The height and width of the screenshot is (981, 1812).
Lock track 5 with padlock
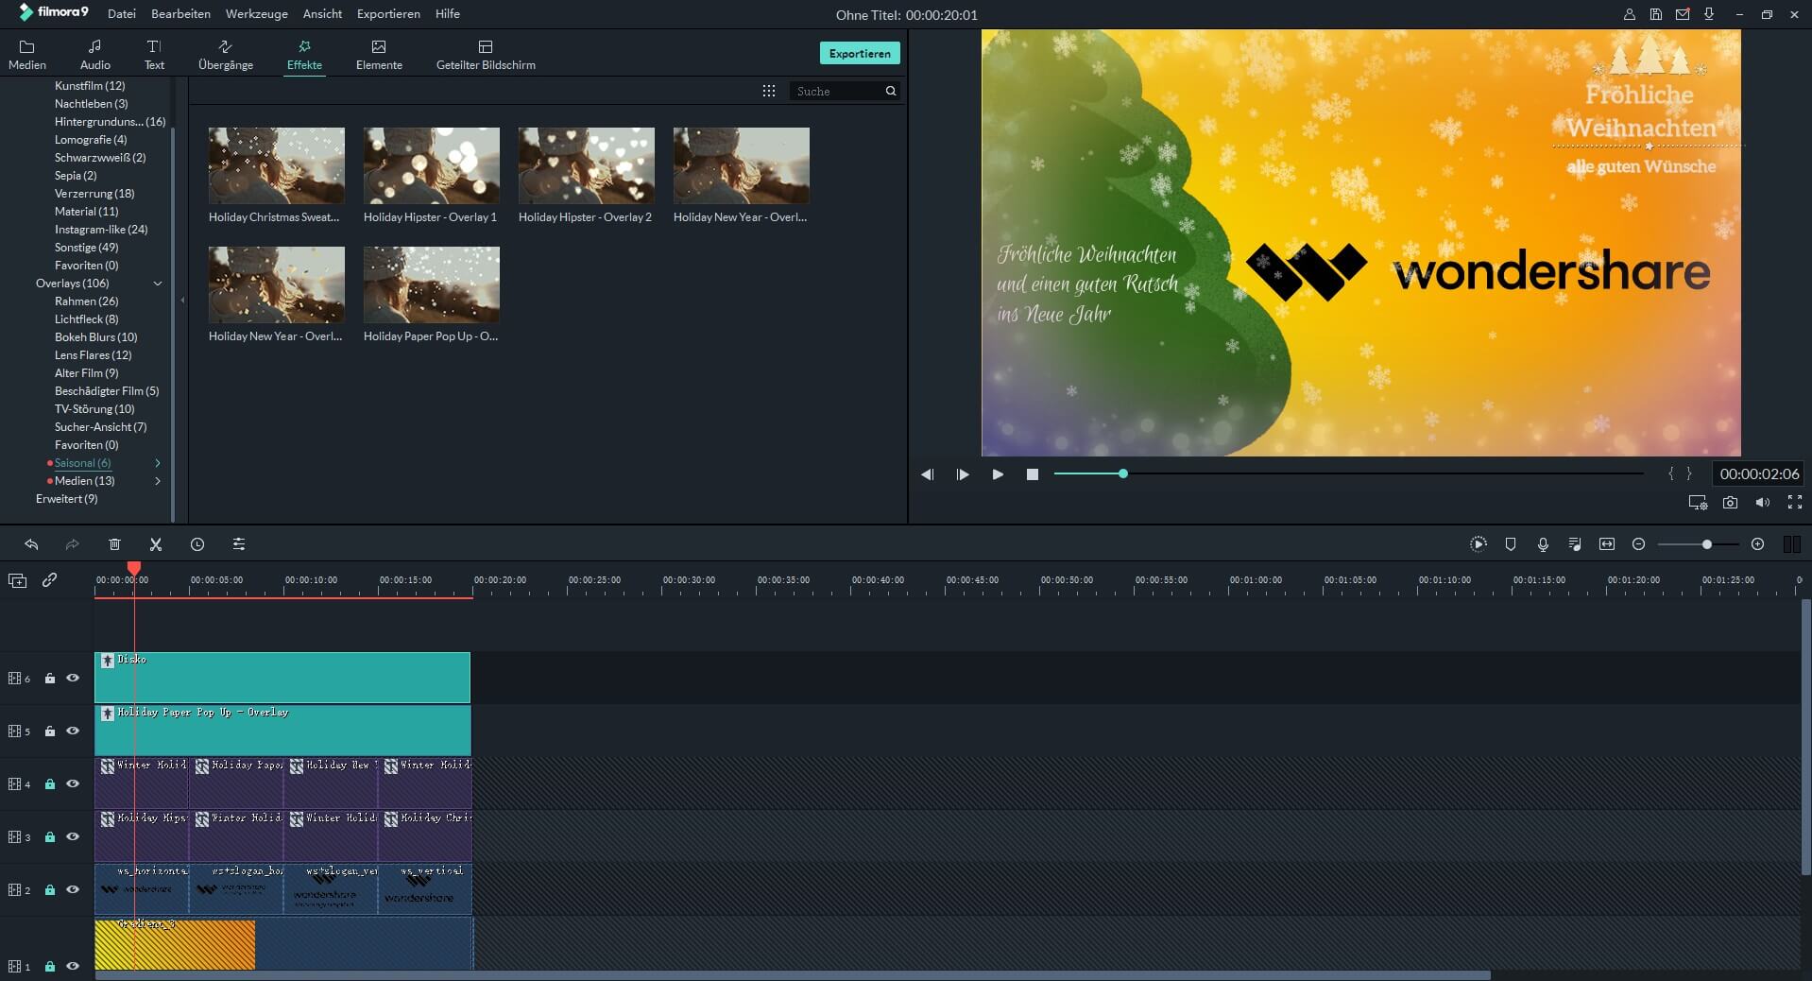[x=50, y=731]
